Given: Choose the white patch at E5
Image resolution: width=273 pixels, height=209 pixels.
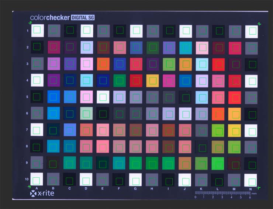Looking at the screenshot, I should (x=103, y=97).
